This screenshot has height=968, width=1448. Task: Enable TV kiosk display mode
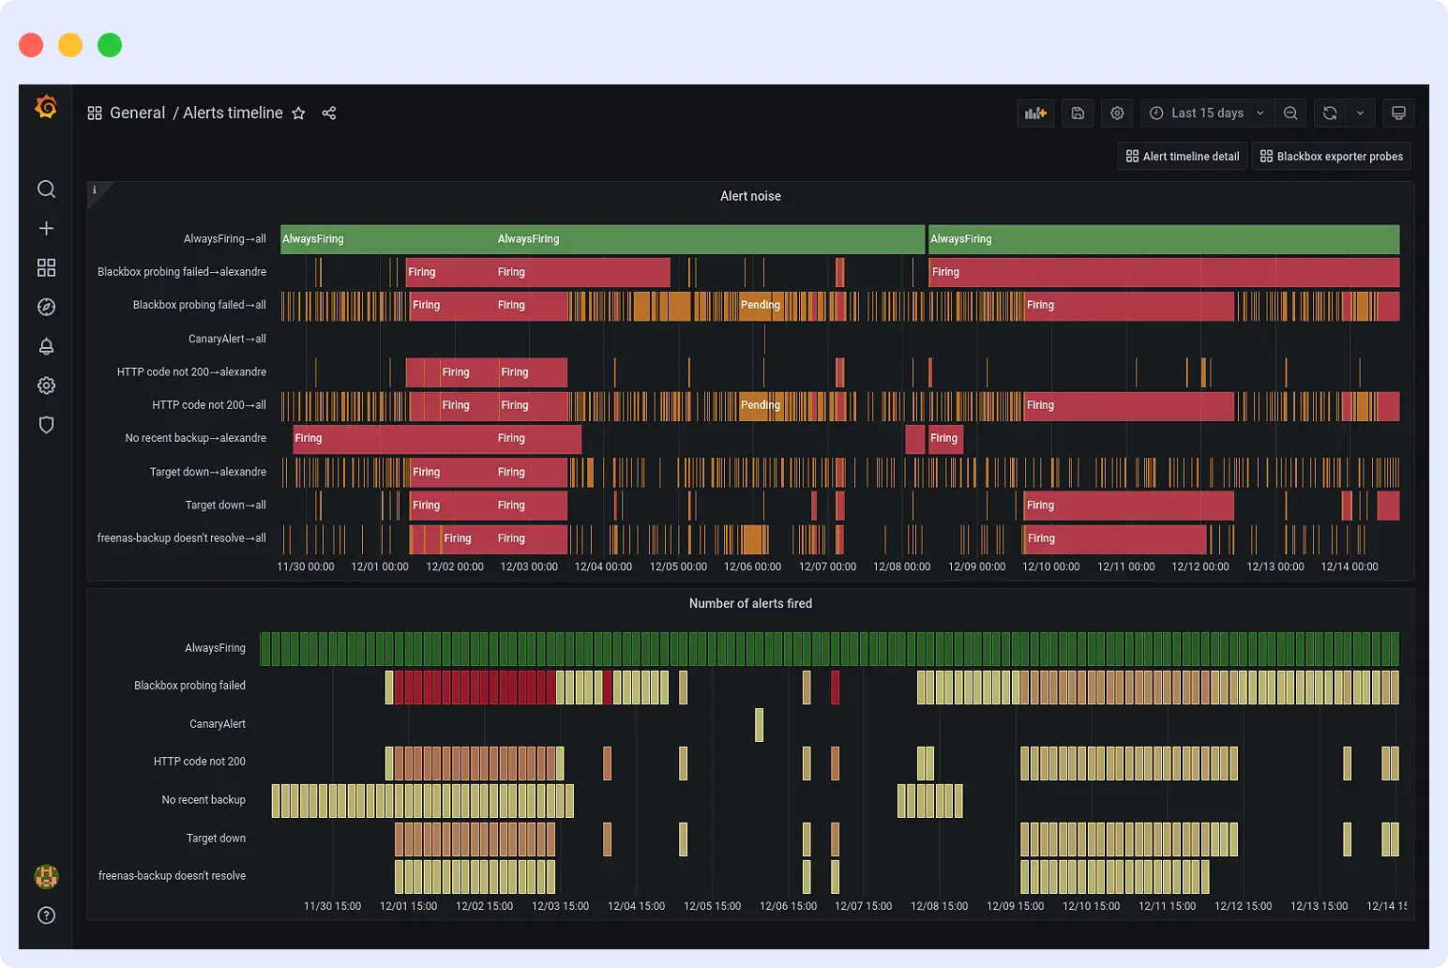click(1398, 113)
